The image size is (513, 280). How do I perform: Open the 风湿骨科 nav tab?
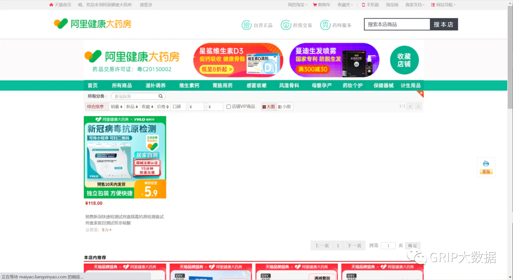[x=289, y=85]
